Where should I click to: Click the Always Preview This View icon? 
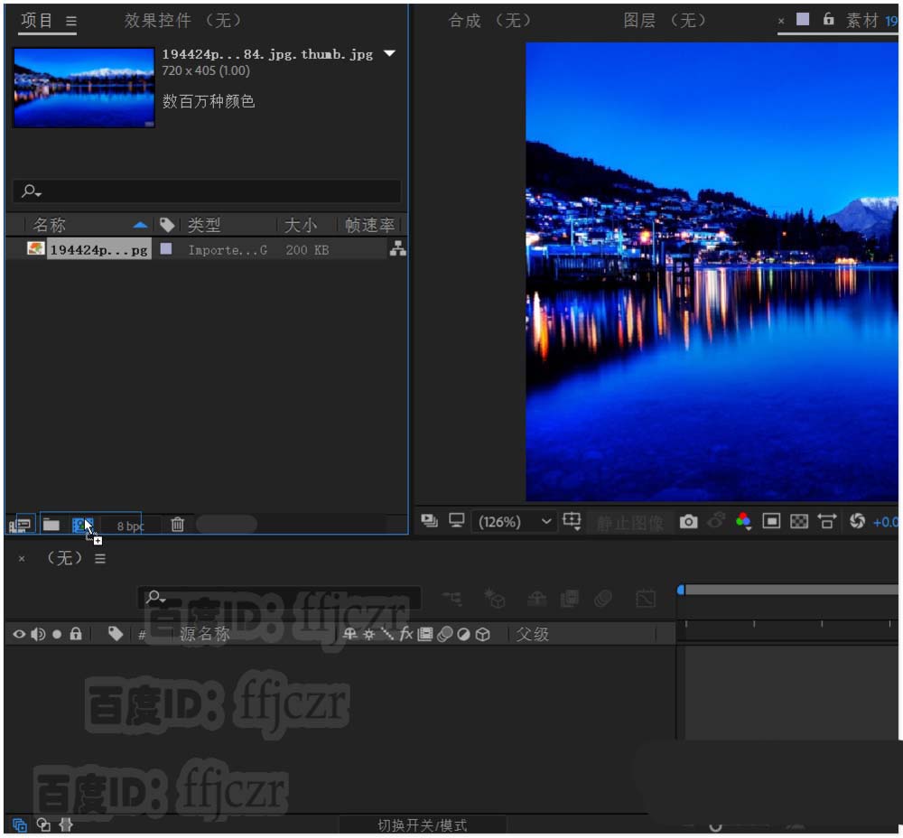(x=429, y=521)
